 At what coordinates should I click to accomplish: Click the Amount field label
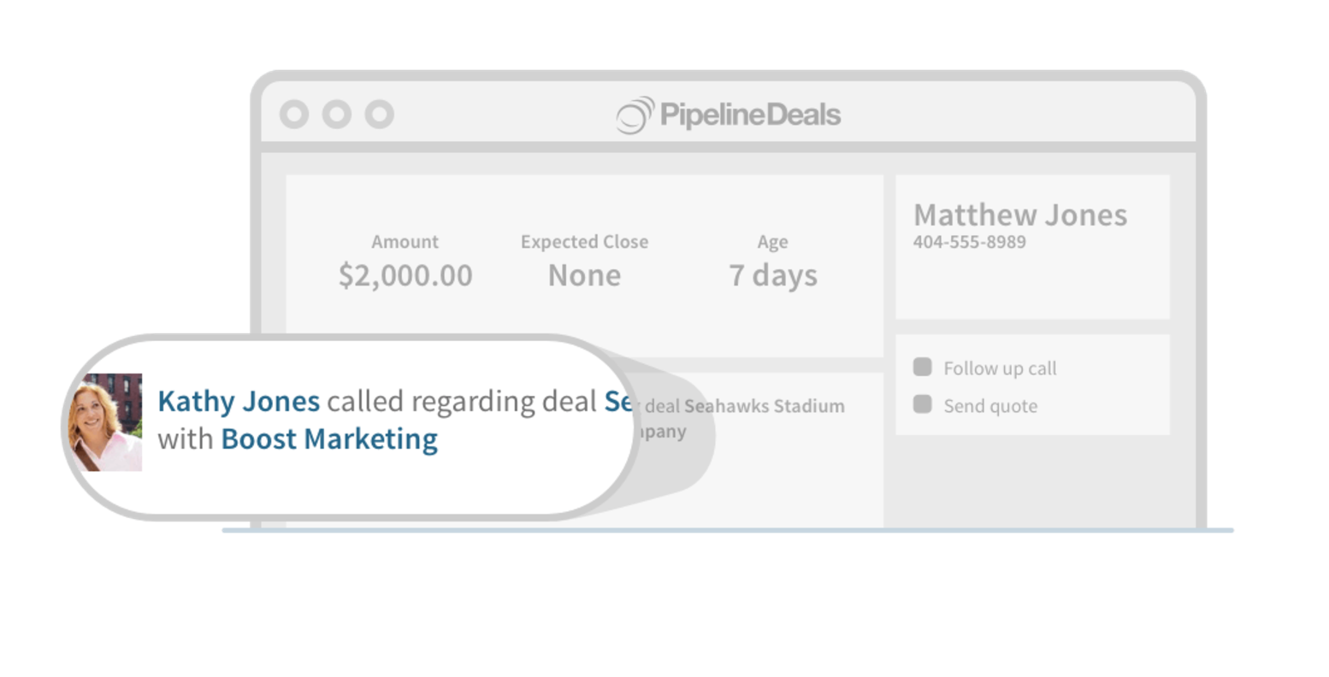tap(405, 242)
